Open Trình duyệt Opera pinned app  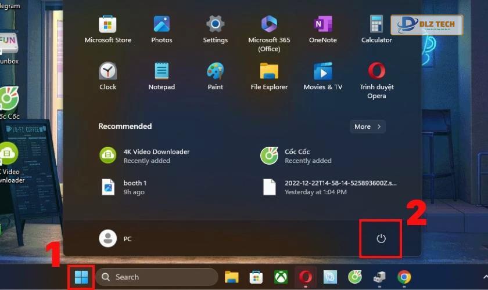point(376,81)
